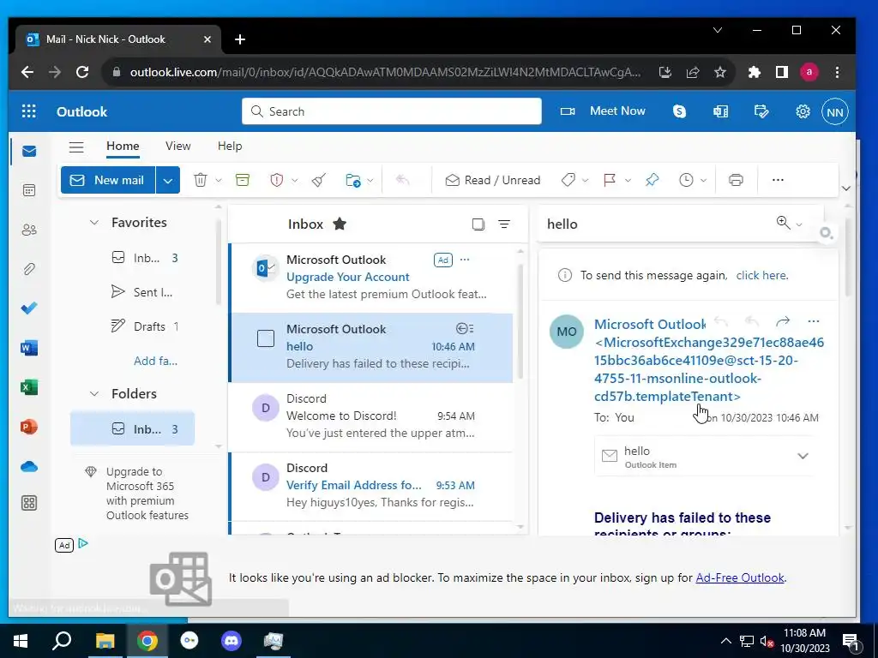Screen dimensions: 878x658
Task: Collapse the Folders section
Action: [x=94, y=394]
